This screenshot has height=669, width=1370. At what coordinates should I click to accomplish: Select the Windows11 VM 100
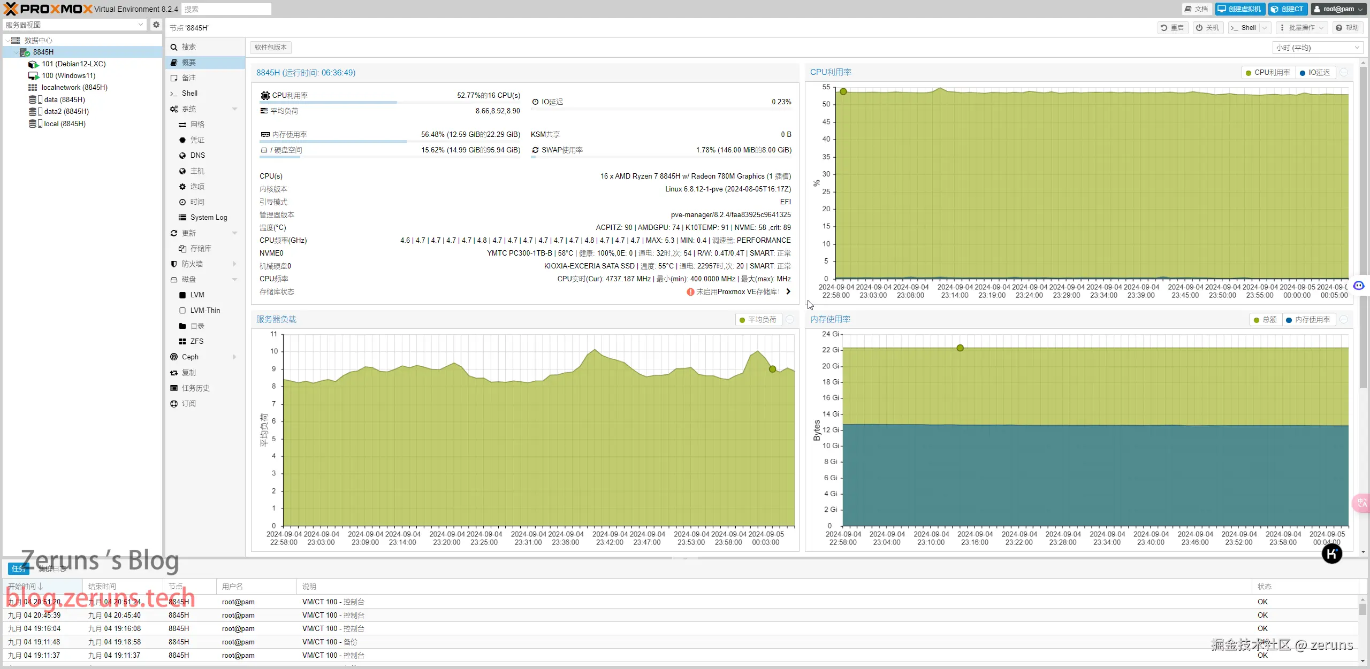(x=68, y=75)
